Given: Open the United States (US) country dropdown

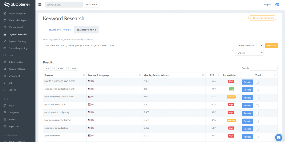Looking at the screenshot, I should 249,46.
